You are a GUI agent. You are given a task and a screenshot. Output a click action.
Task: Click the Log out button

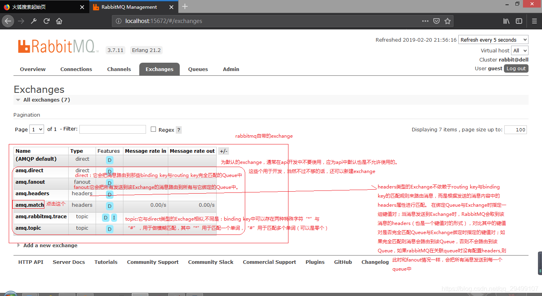pyautogui.click(x=516, y=68)
